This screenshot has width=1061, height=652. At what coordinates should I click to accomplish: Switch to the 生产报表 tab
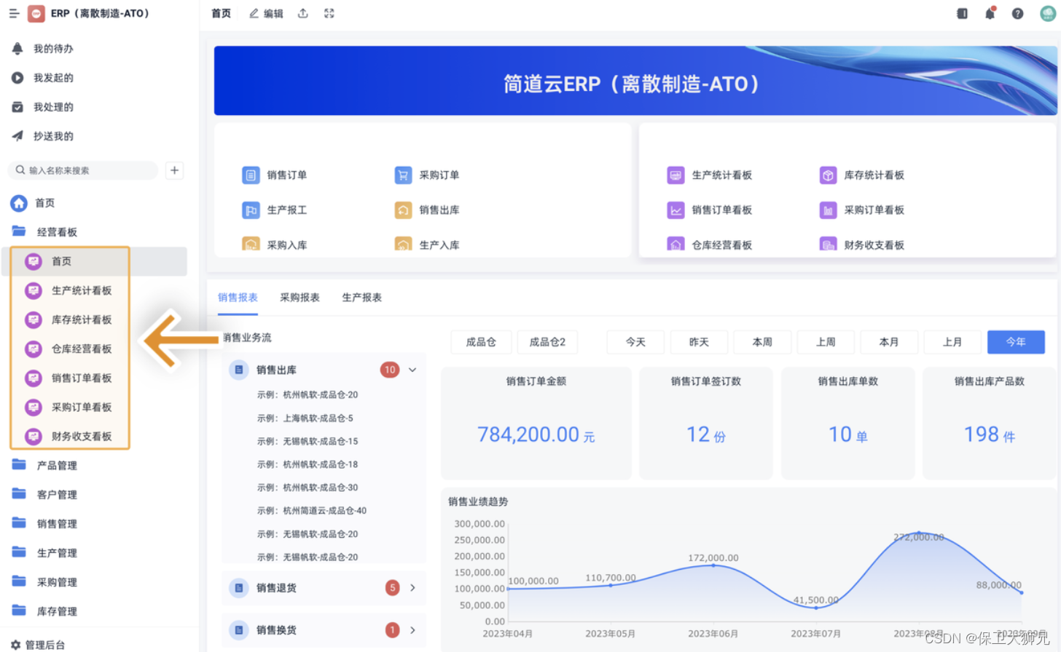(x=361, y=298)
